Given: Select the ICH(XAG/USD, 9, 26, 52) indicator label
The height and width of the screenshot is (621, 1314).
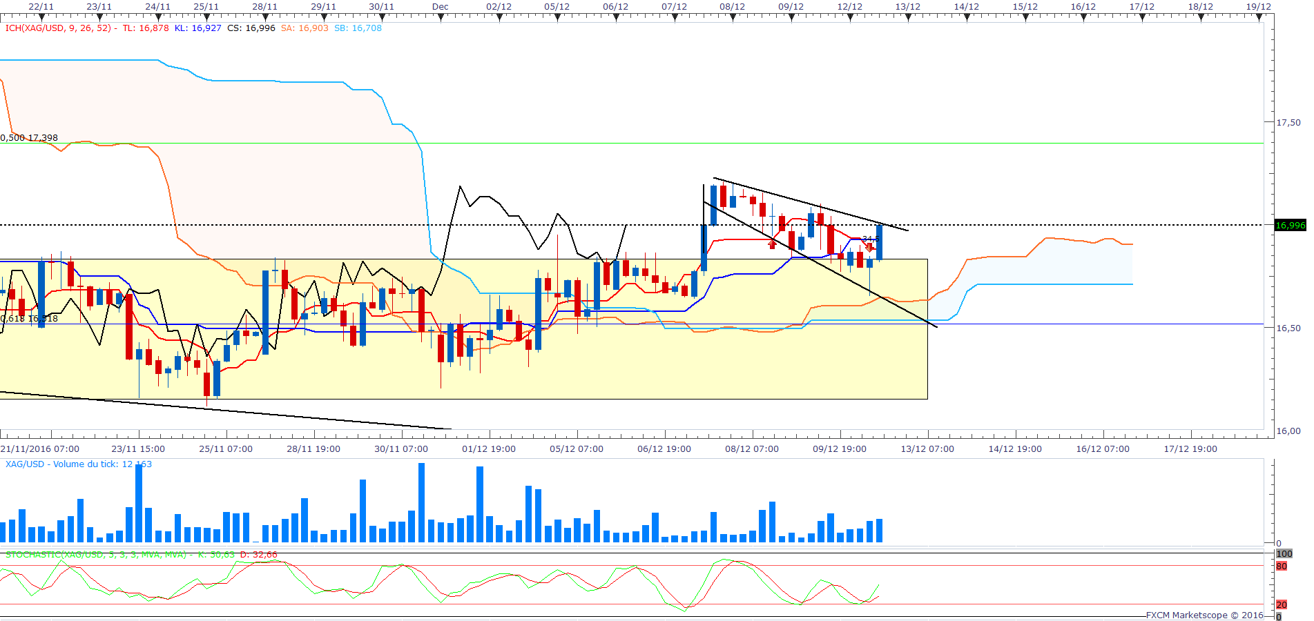Looking at the screenshot, I should [x=58, y=28].
